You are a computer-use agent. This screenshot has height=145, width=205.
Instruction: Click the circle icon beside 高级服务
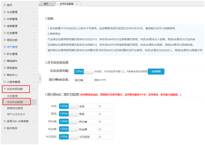(5, 68)
